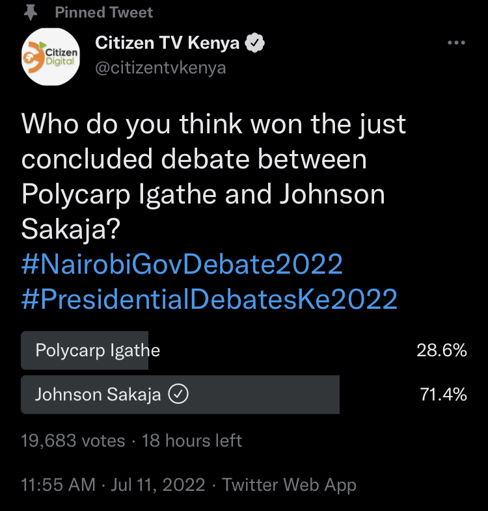Open the Twitter Web App source link
The width and height of the screenshot is (488, 511).
tap(289, 485)
